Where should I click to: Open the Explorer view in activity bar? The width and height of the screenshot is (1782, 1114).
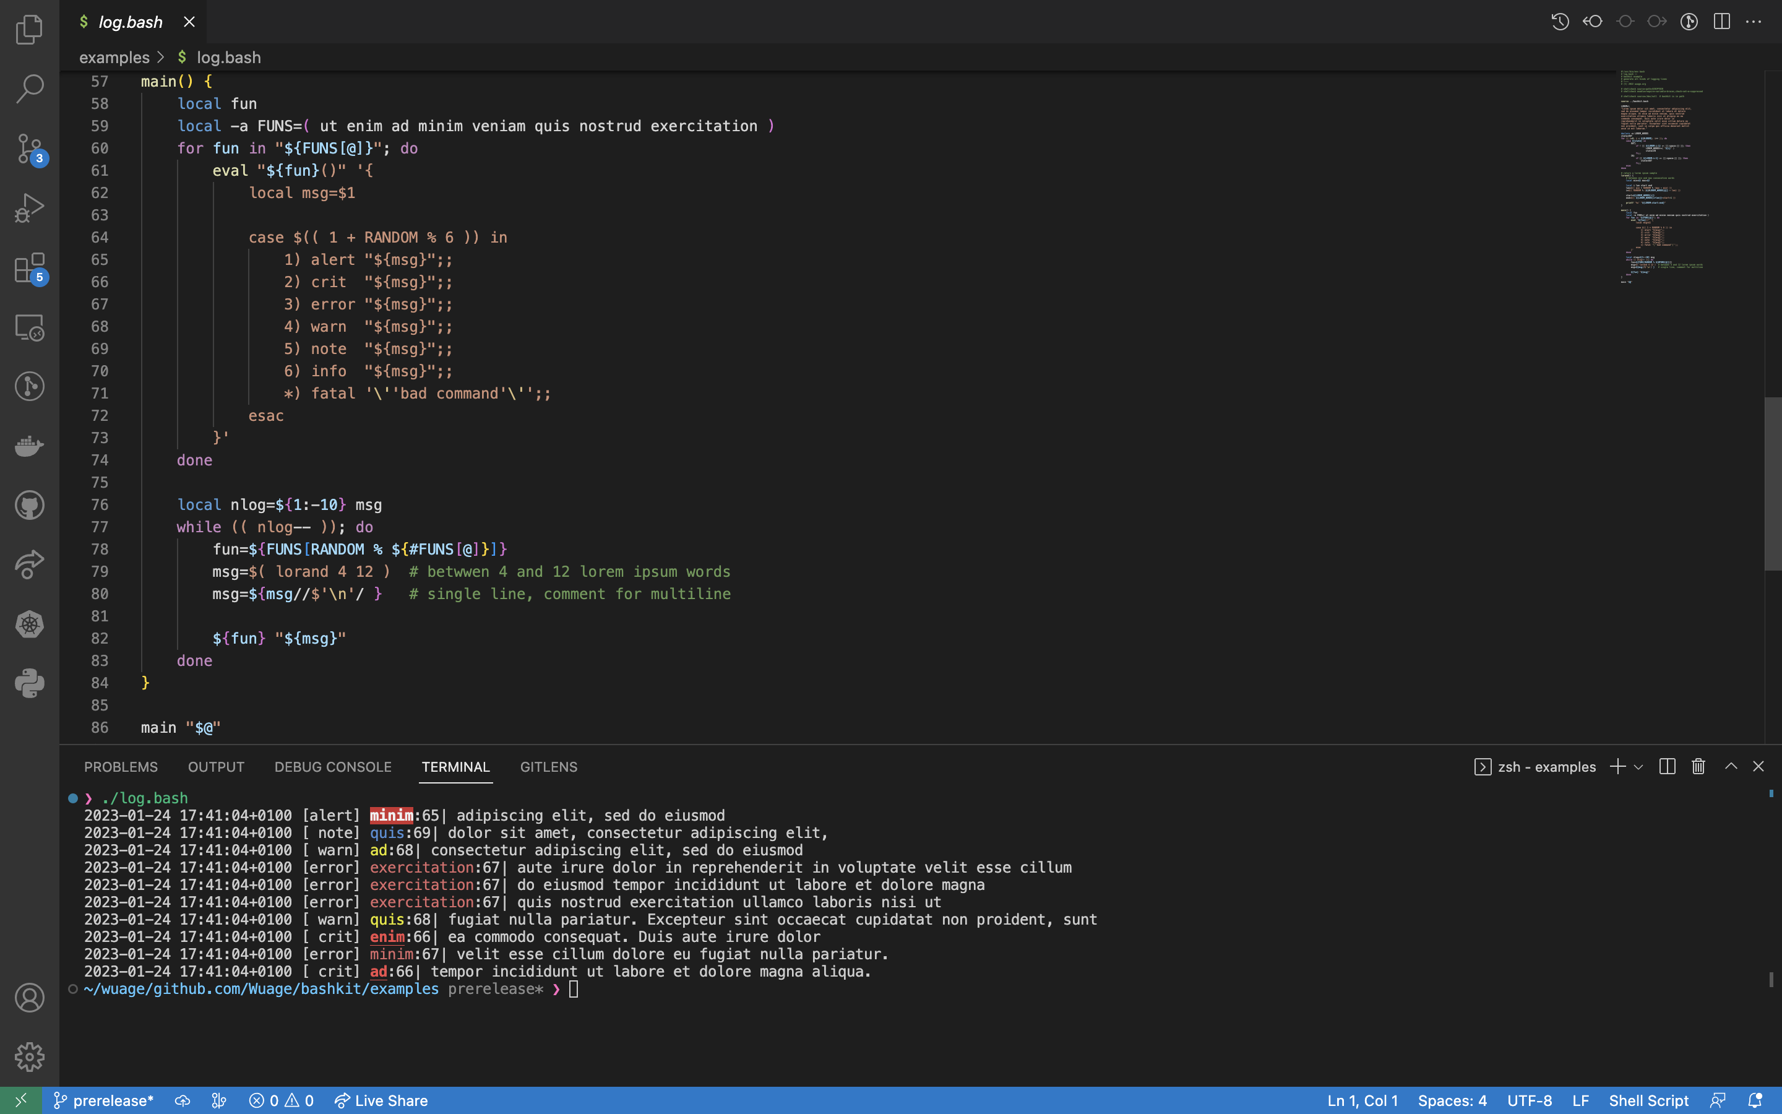[30, 30]
